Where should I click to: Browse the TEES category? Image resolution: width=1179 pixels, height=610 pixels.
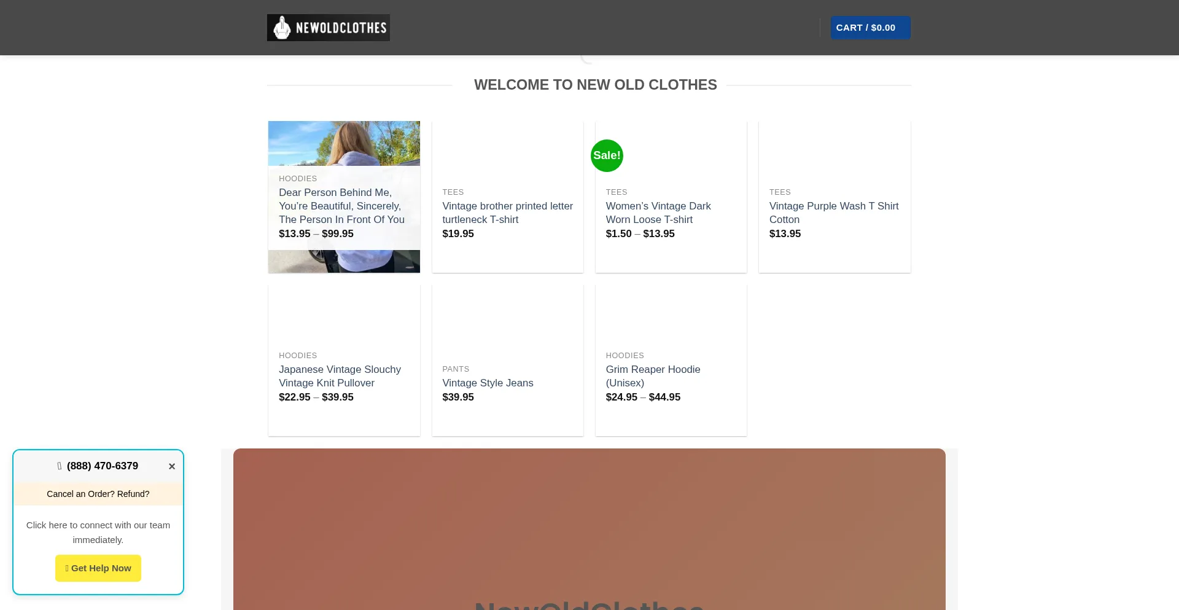tap(453, 192)
